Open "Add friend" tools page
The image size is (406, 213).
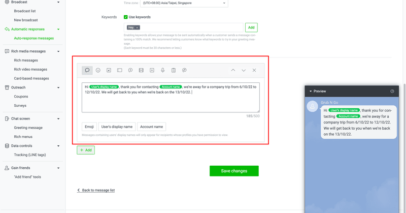(27, 177)
